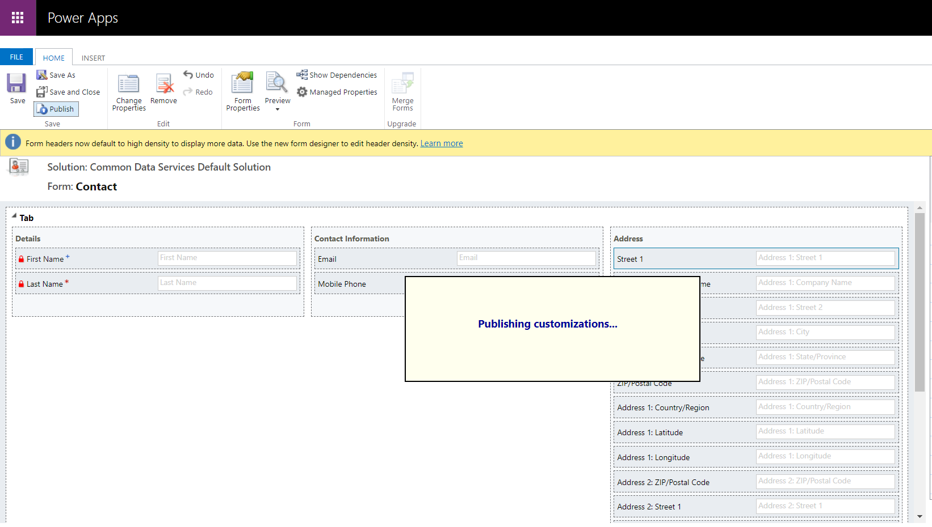Remove the selected field
This screenshot has width=932, height=527.
(164, 89)
